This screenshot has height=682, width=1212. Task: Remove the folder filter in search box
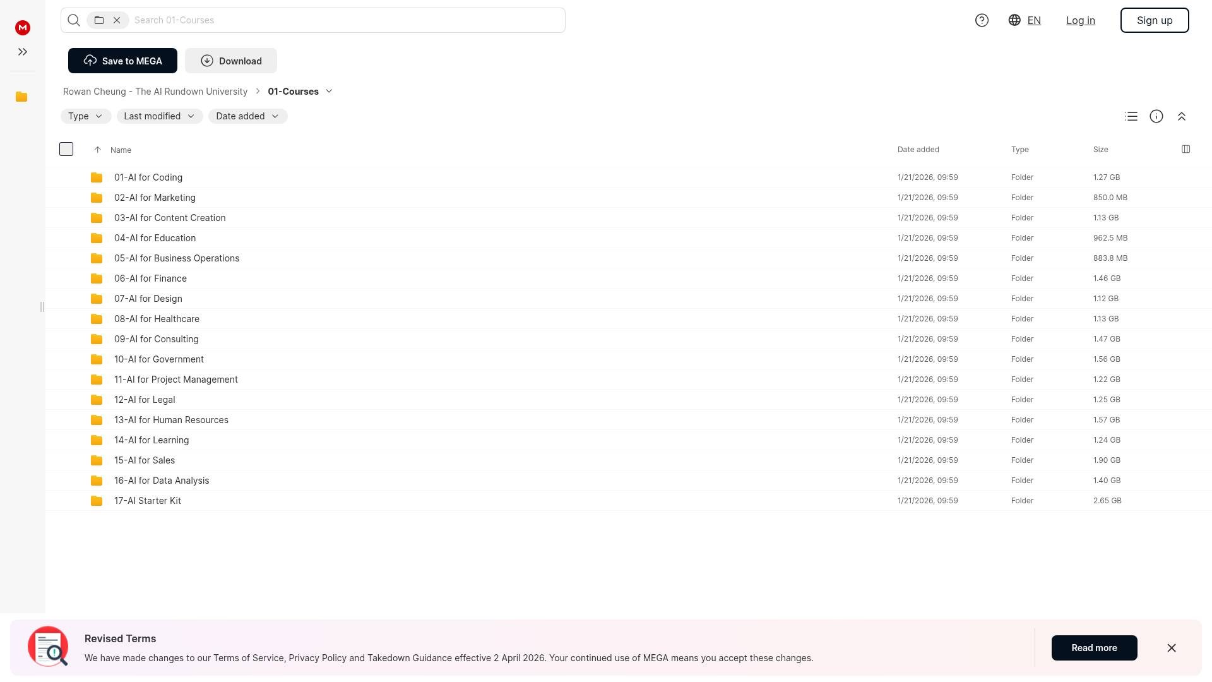[117, 20]
